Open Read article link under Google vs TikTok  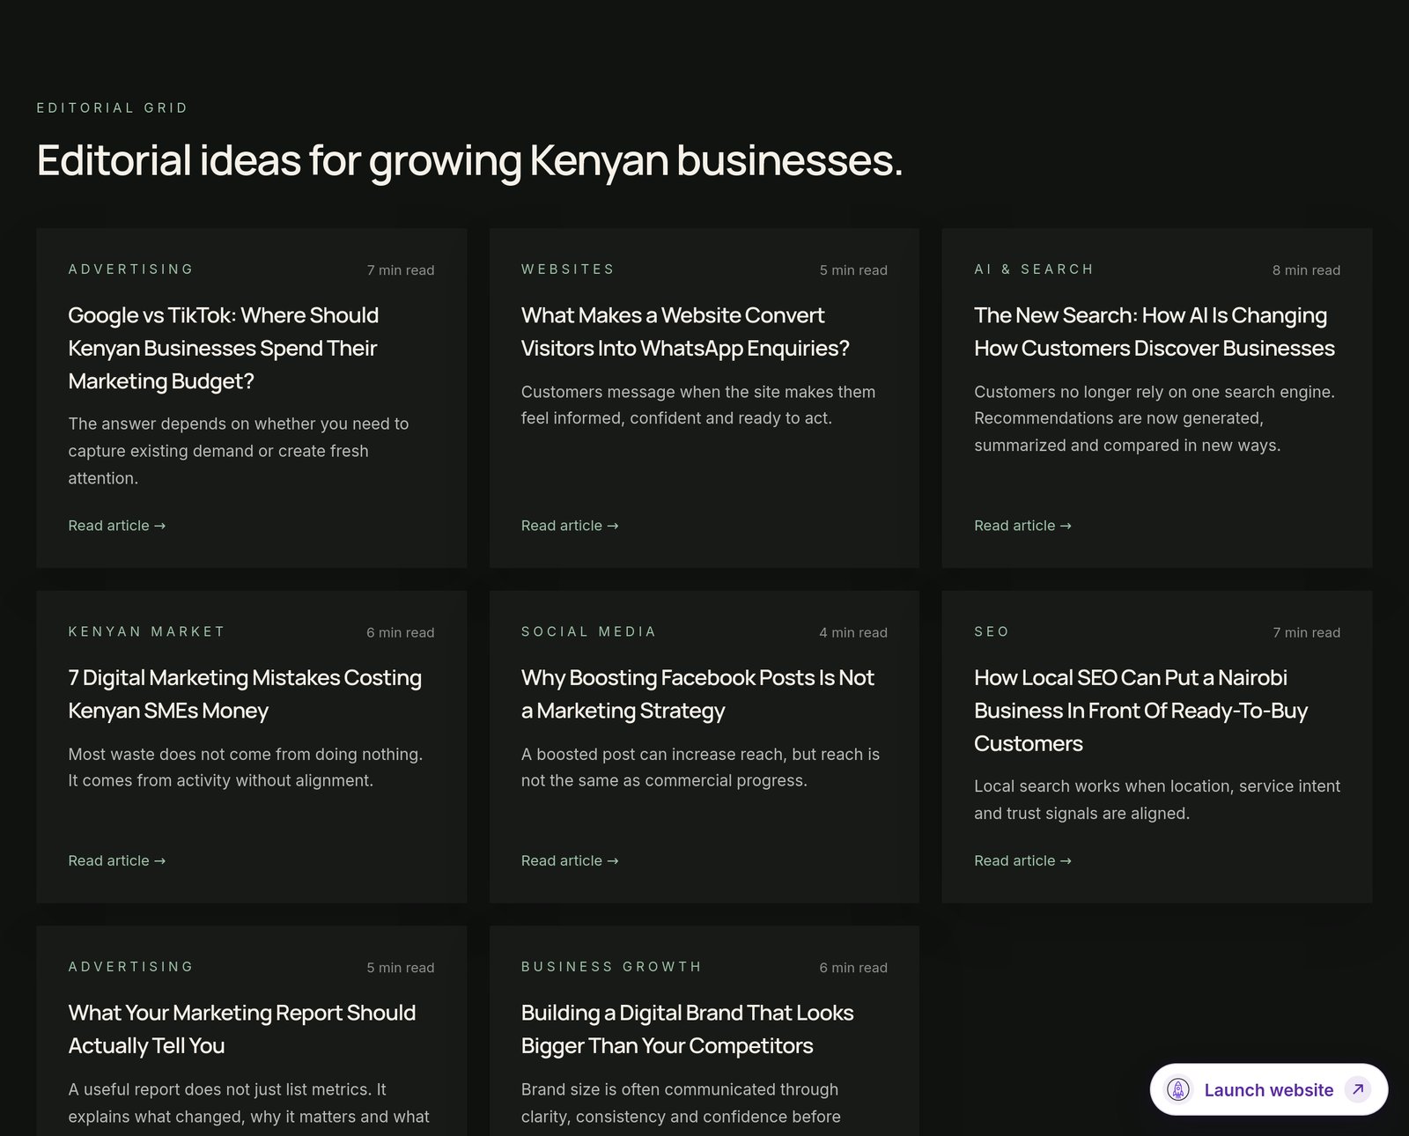(117, 526)
